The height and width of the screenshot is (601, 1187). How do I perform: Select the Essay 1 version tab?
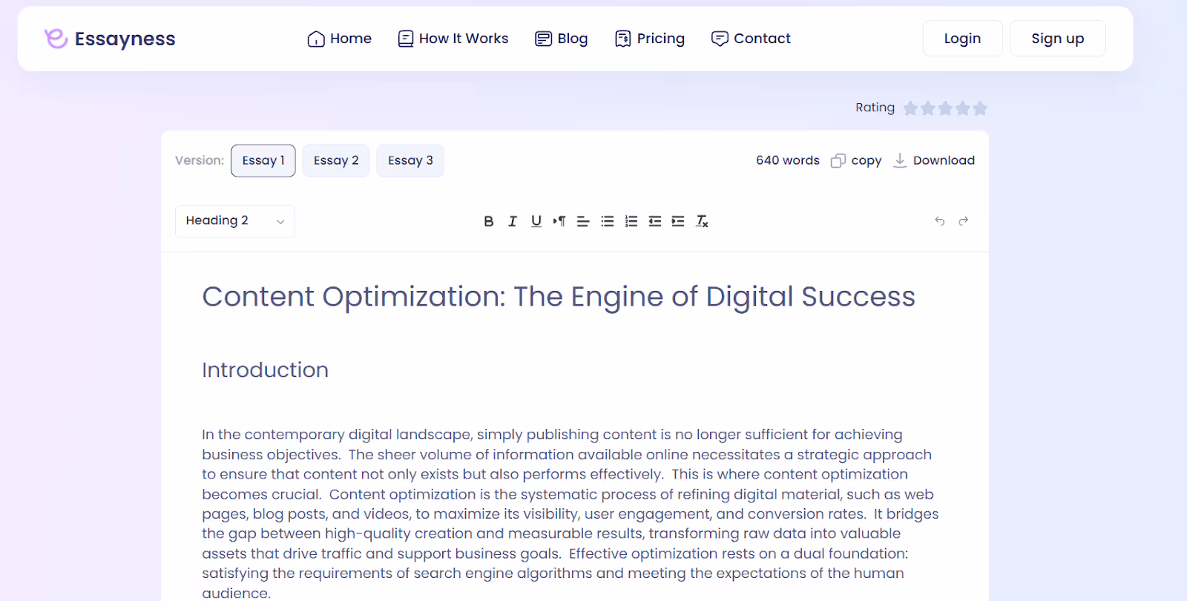coord(263,160)
